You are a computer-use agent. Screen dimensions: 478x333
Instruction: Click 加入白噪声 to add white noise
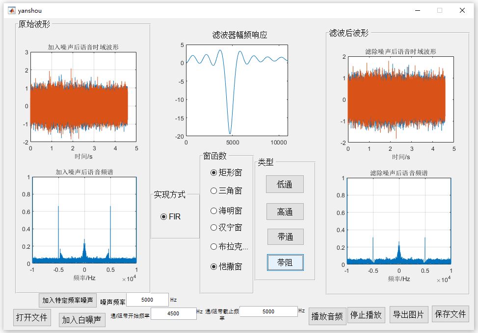(x=81, y=319)
